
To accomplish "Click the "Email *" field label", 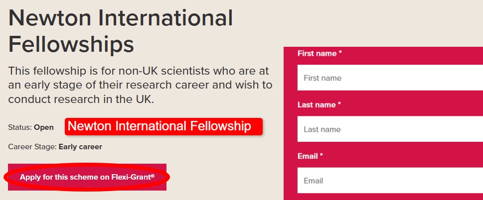I will click(308, 156).
